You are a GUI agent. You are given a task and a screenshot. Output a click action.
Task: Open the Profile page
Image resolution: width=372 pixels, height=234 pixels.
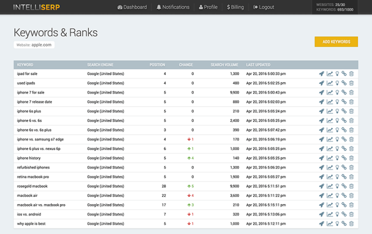[x=208, y=7]
